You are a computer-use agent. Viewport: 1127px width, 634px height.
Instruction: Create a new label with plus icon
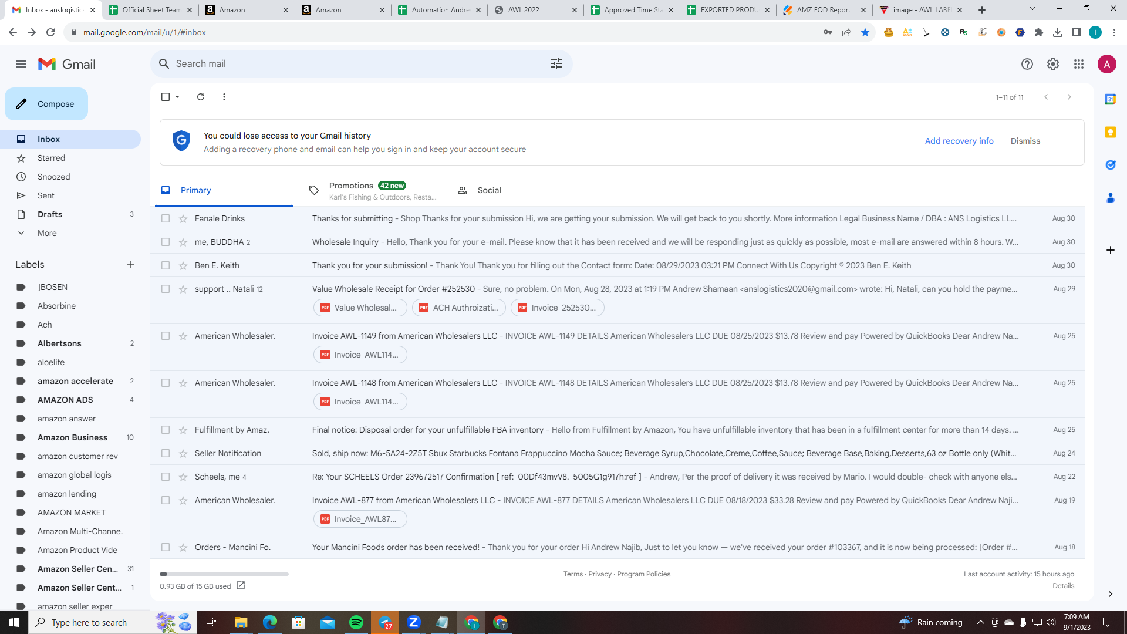tap(130, 265)
